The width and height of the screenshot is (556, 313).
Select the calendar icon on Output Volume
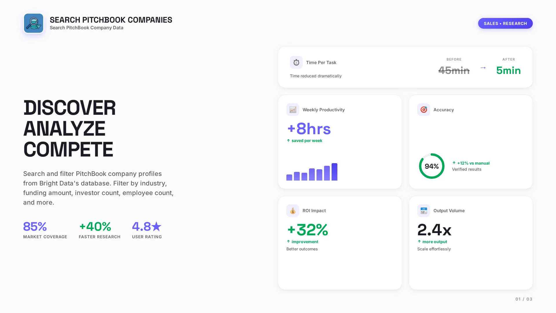(x=423, y=211)
